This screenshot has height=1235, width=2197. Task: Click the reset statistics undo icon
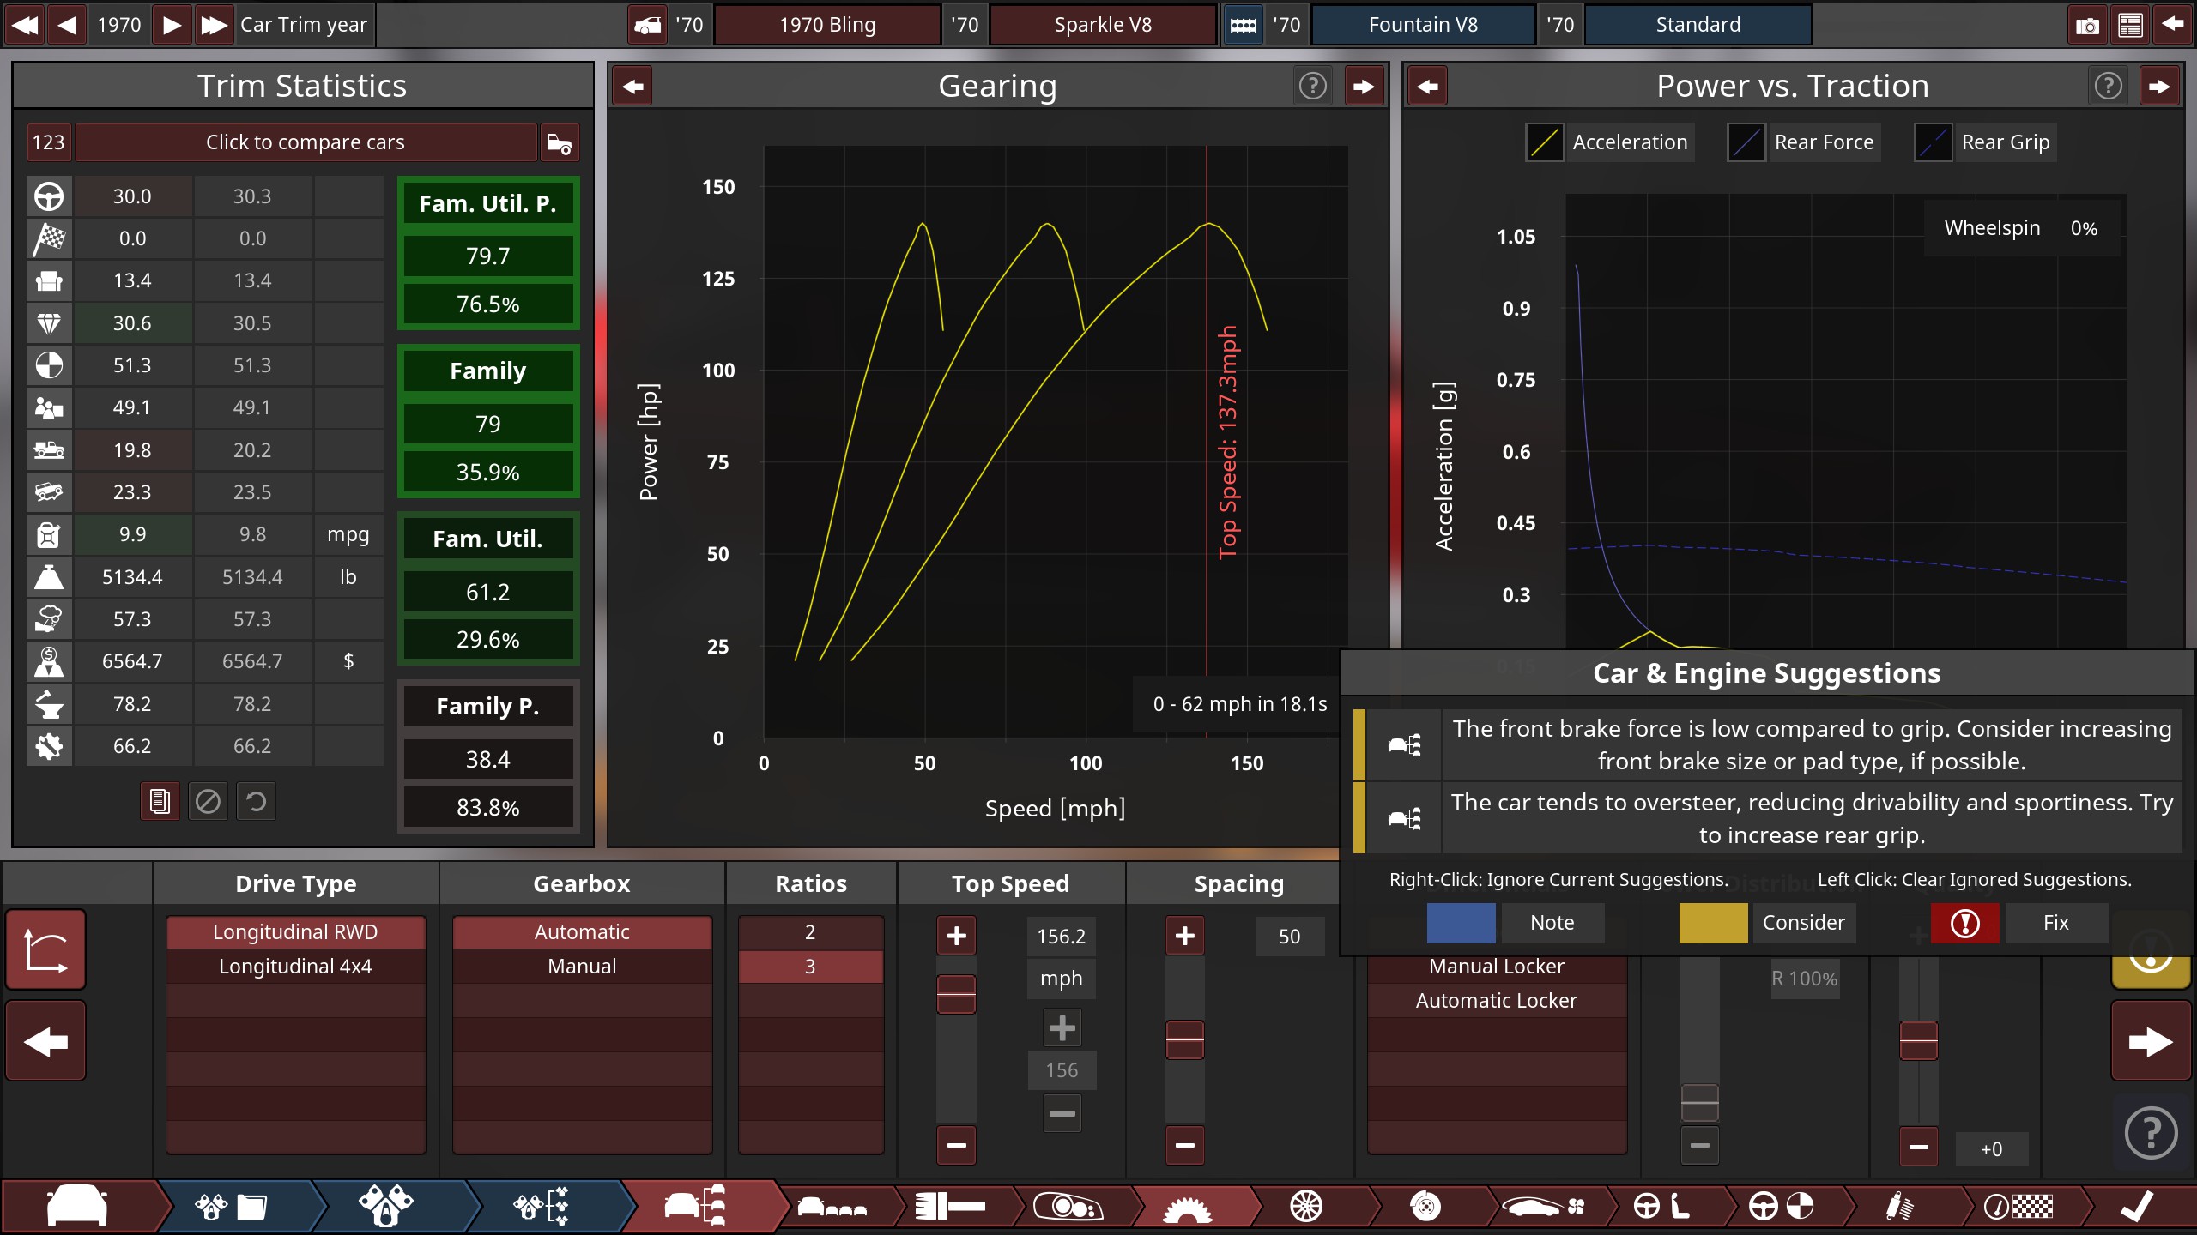tap(256, 801)
